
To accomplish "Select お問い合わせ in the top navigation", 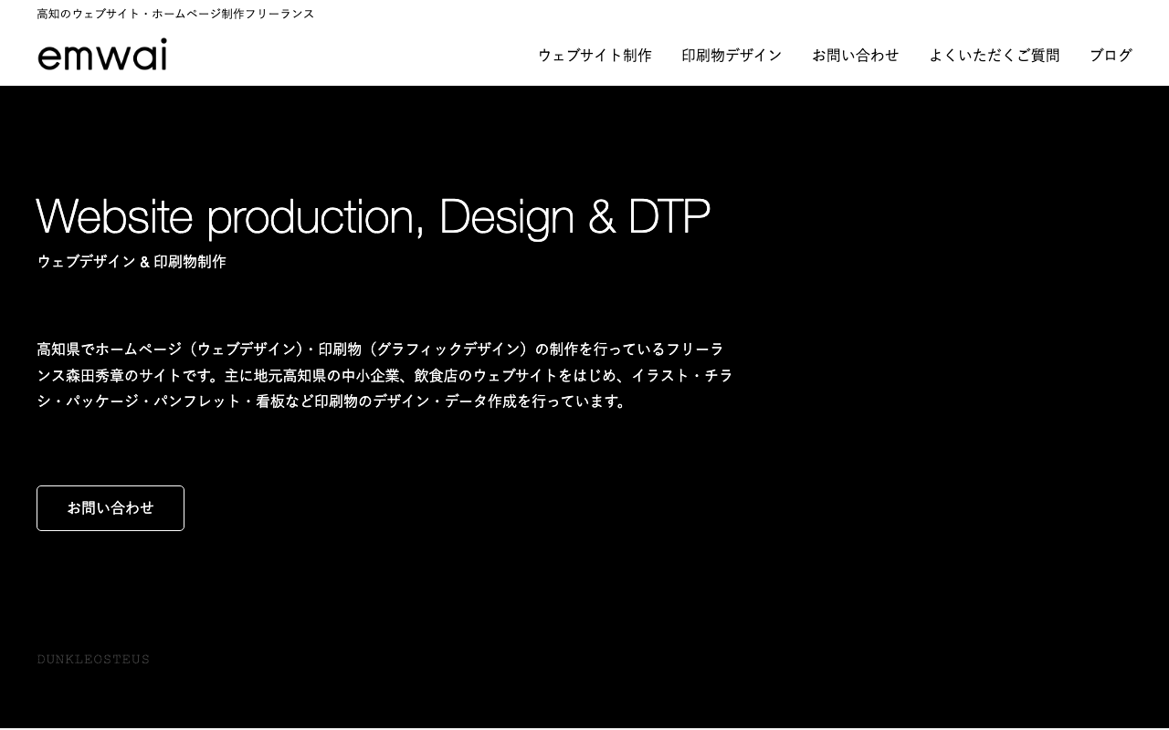I will point(855,56).
